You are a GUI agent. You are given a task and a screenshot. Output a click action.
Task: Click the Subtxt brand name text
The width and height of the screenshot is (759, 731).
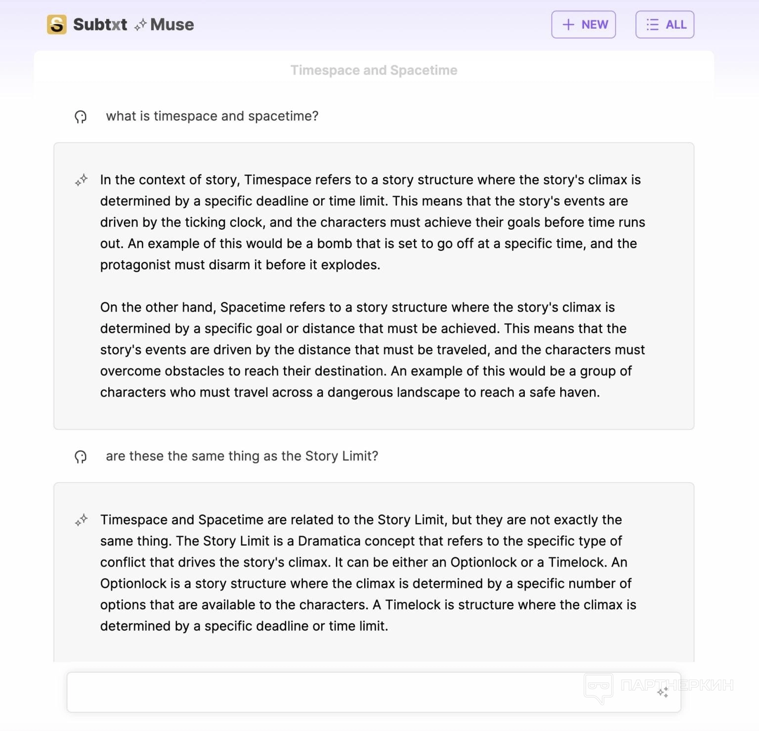(x=100, y=24)
